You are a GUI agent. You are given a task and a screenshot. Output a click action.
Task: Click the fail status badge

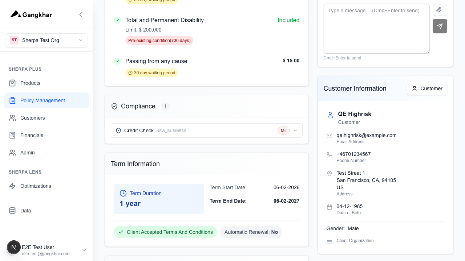coord(284,130)
